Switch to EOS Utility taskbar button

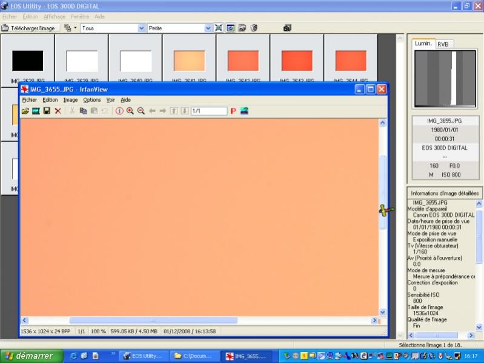[144, 356]
